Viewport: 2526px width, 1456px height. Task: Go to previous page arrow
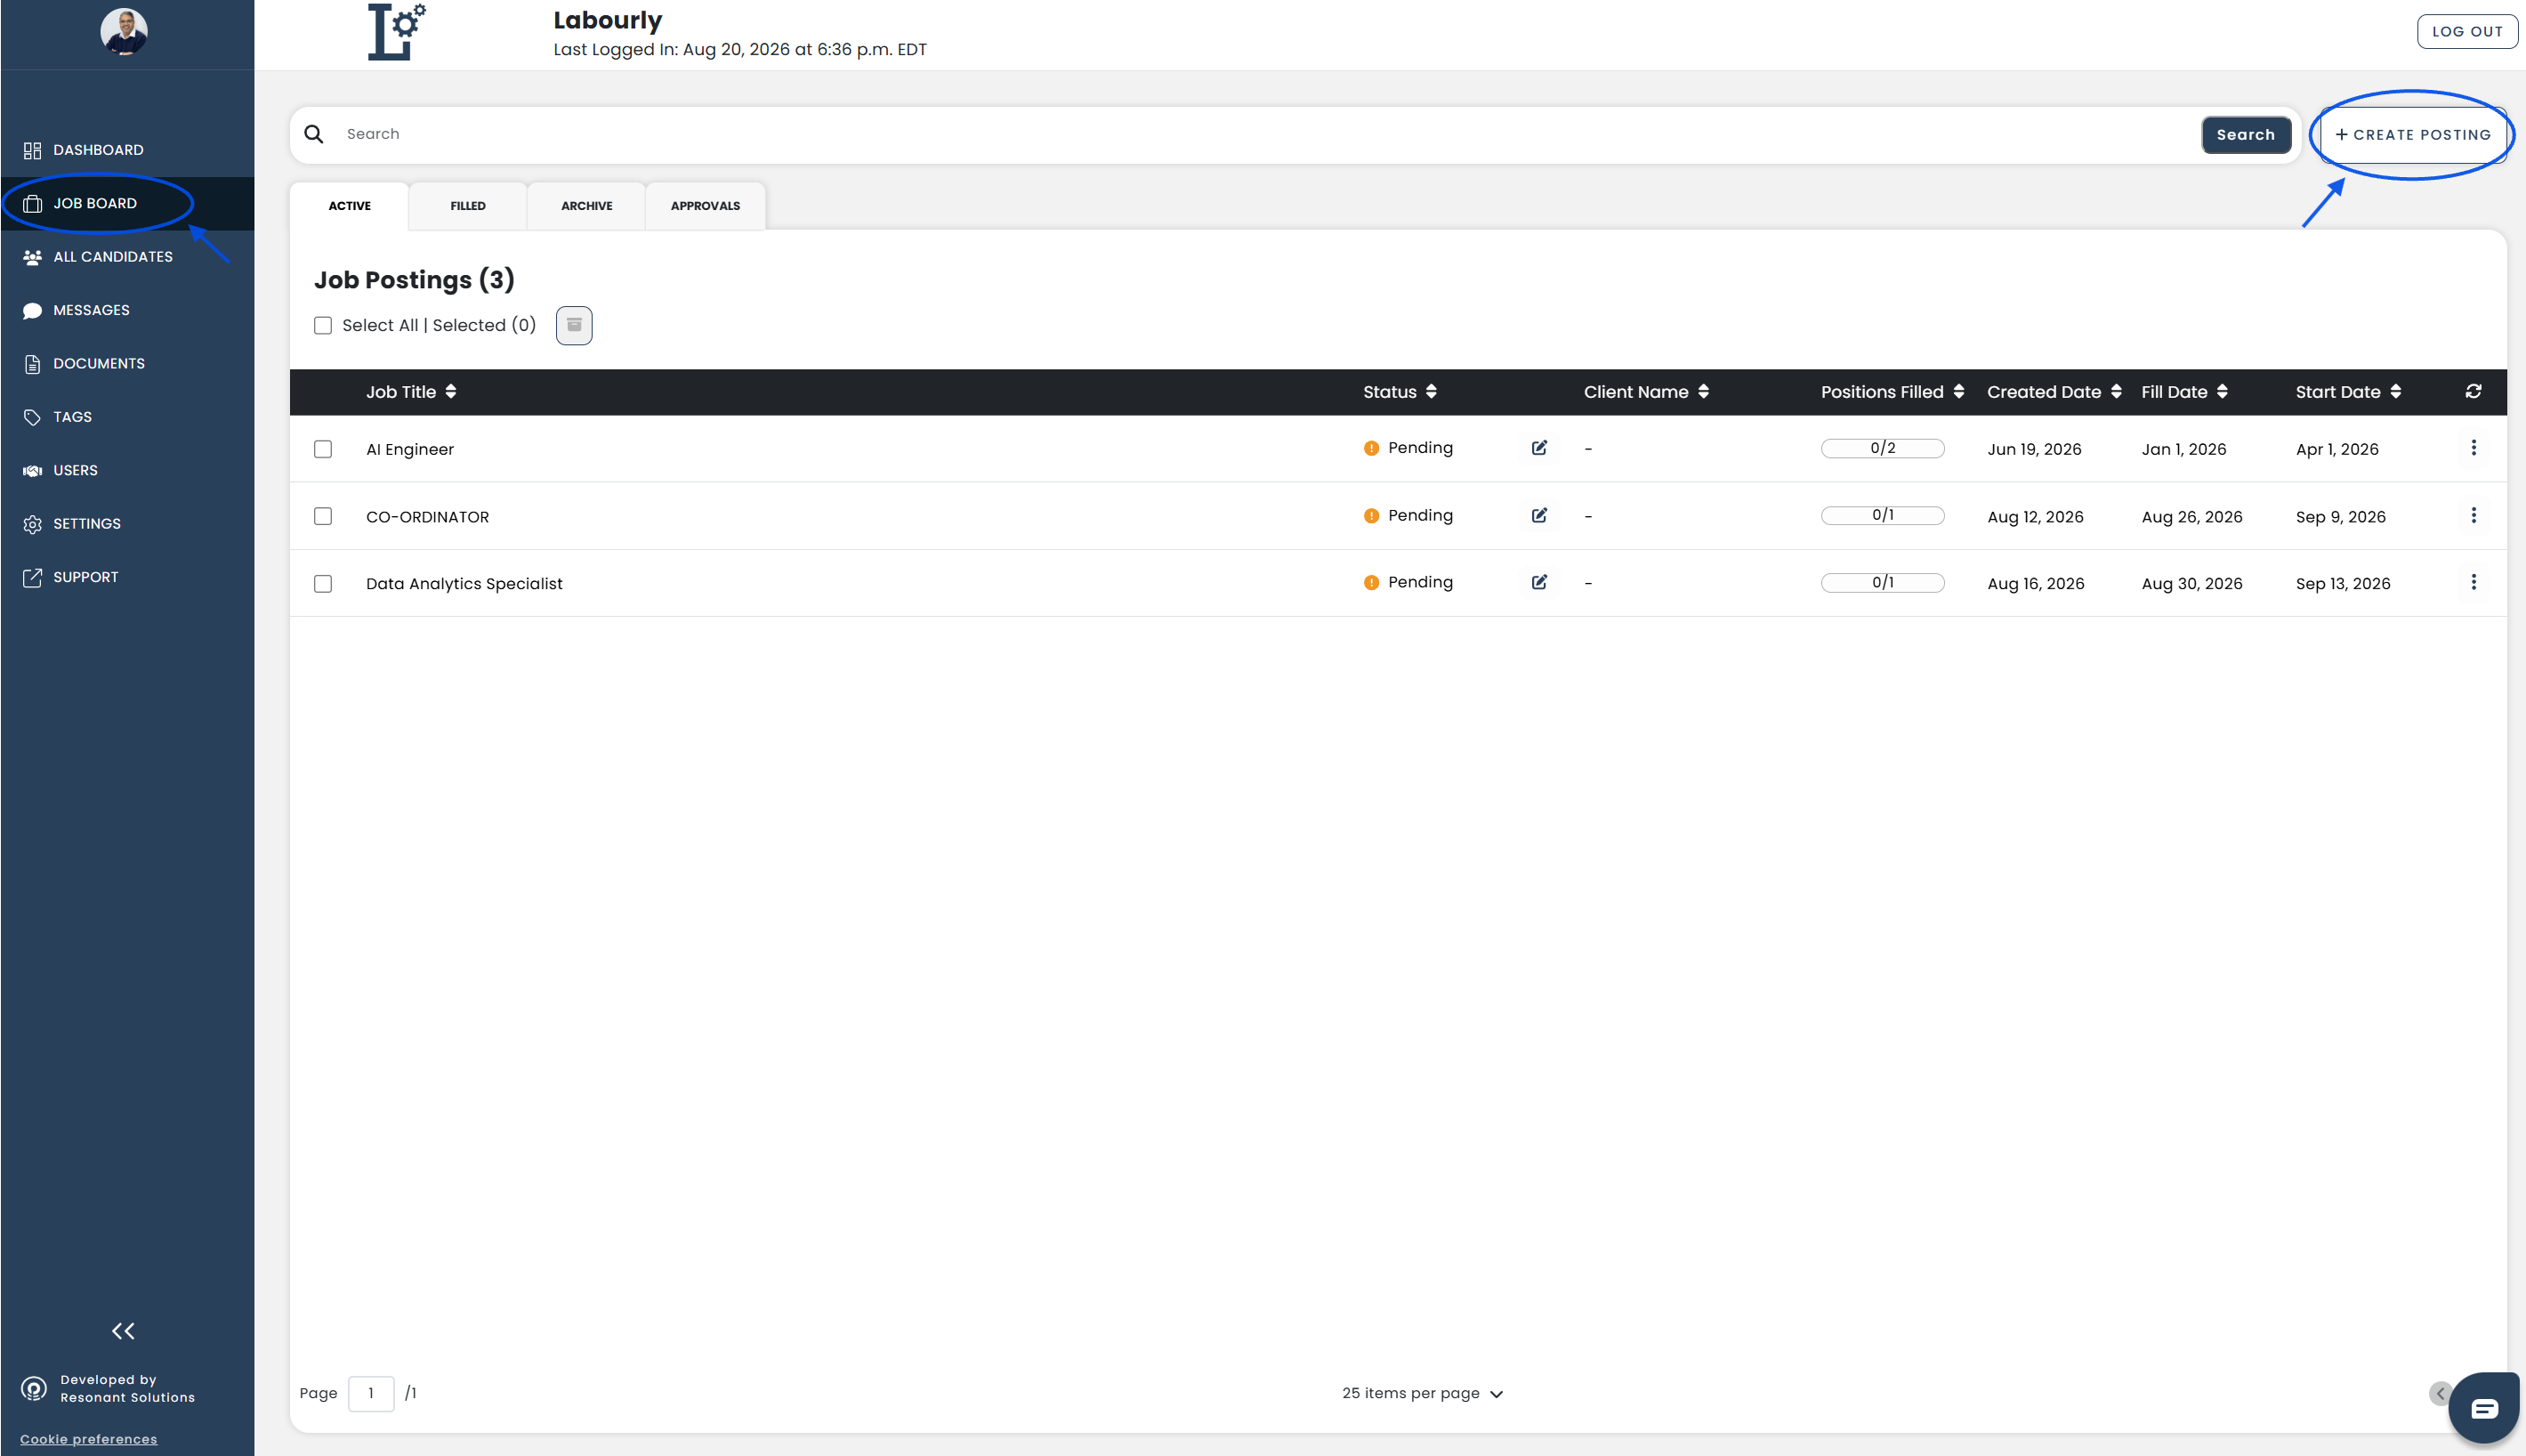[2439, 1393]
